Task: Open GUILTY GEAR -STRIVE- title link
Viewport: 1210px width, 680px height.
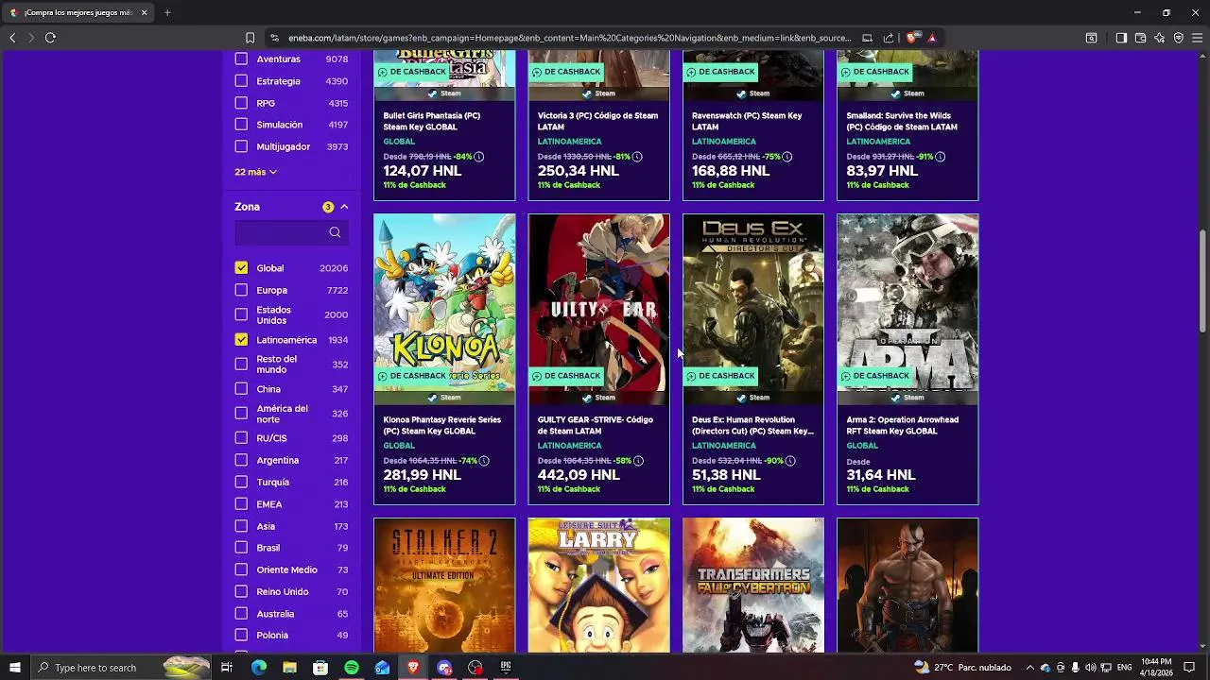Action: tap(596, 425)
